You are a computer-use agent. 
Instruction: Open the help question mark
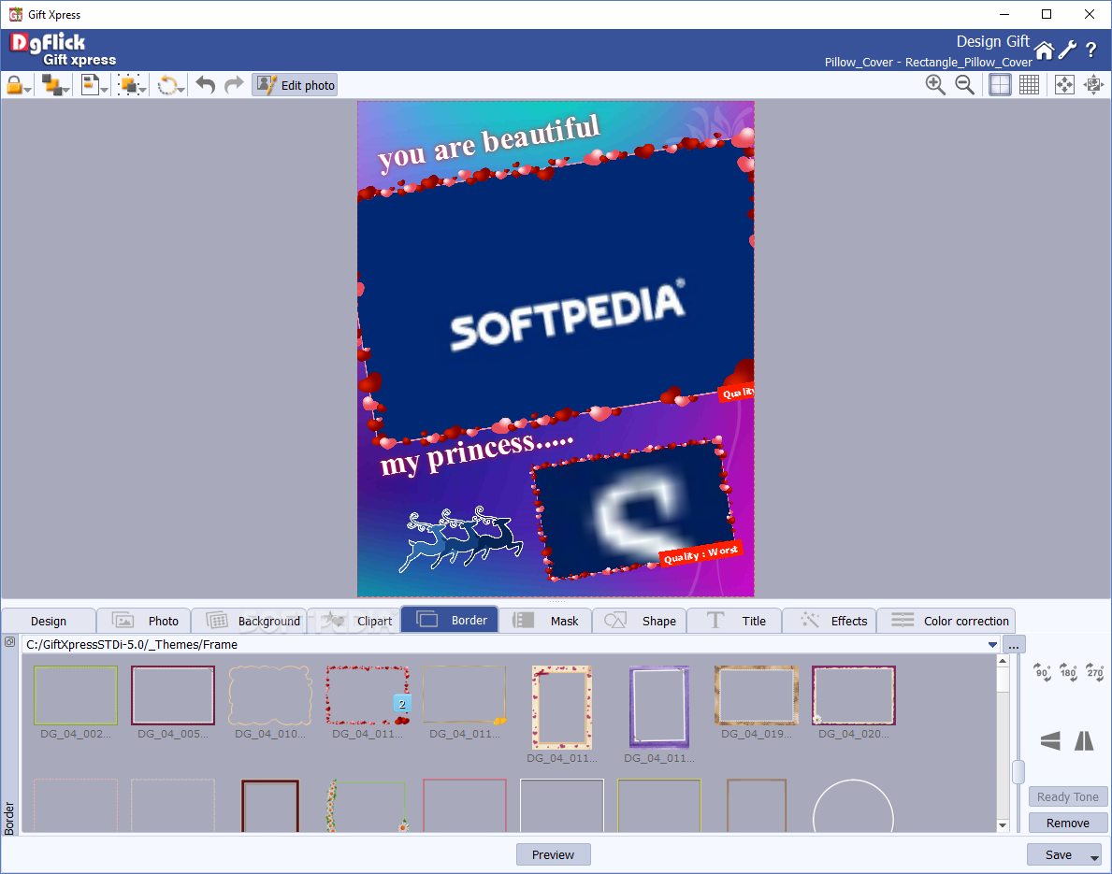(x=1091, y=50)
